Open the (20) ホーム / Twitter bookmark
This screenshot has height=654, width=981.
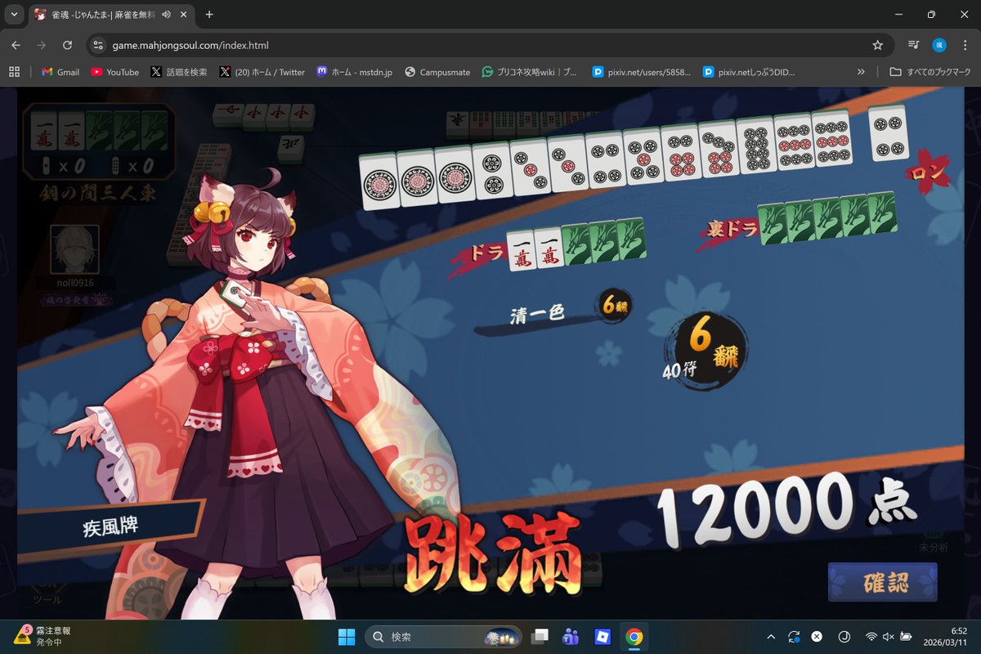click(262, 72)
